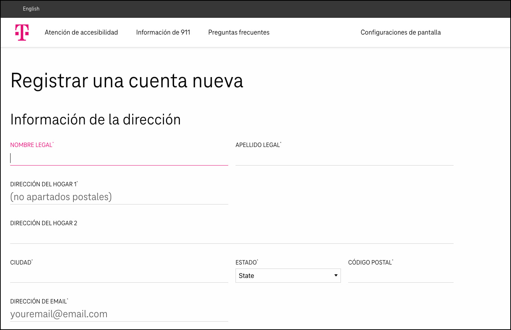Click the 'CIUDAD' label
This screenshot has width=511, height=330.
point(21,262)
